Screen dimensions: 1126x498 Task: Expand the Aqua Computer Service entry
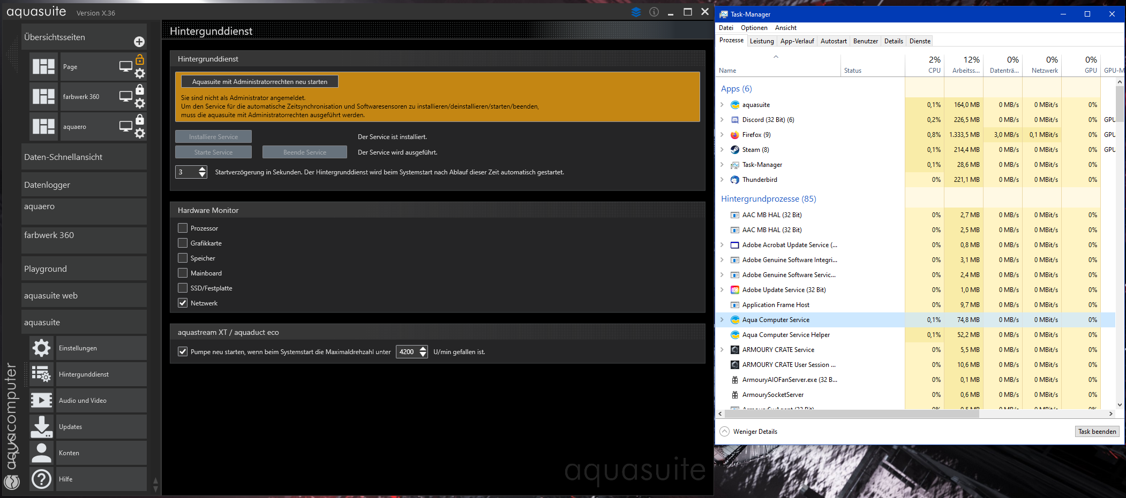click(x=722, y=320)
